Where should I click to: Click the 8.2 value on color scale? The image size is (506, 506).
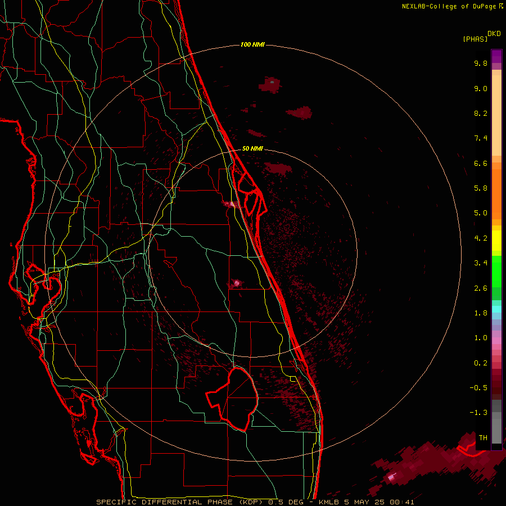pos(481,113)
